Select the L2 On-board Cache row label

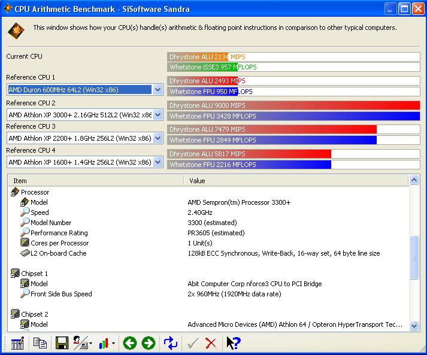point(59,253)
